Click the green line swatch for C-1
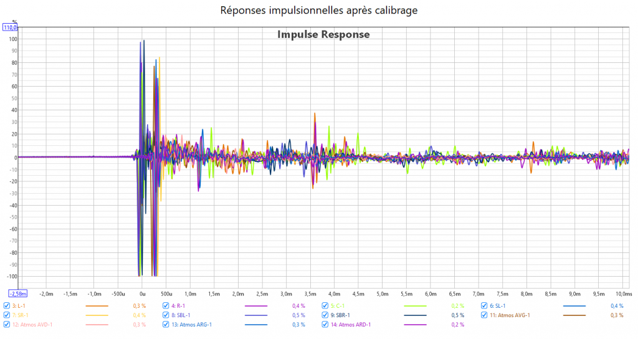638x339 pixels. pyautogui.click(x=415, y=306)
